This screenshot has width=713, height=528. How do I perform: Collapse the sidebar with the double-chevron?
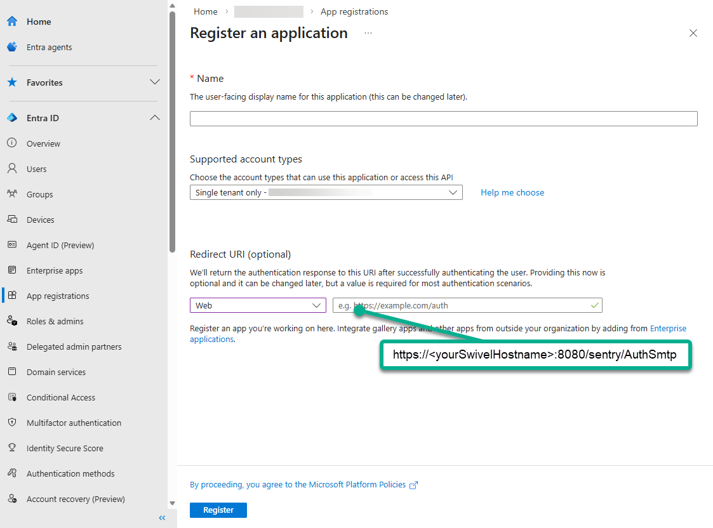[162, 518]
